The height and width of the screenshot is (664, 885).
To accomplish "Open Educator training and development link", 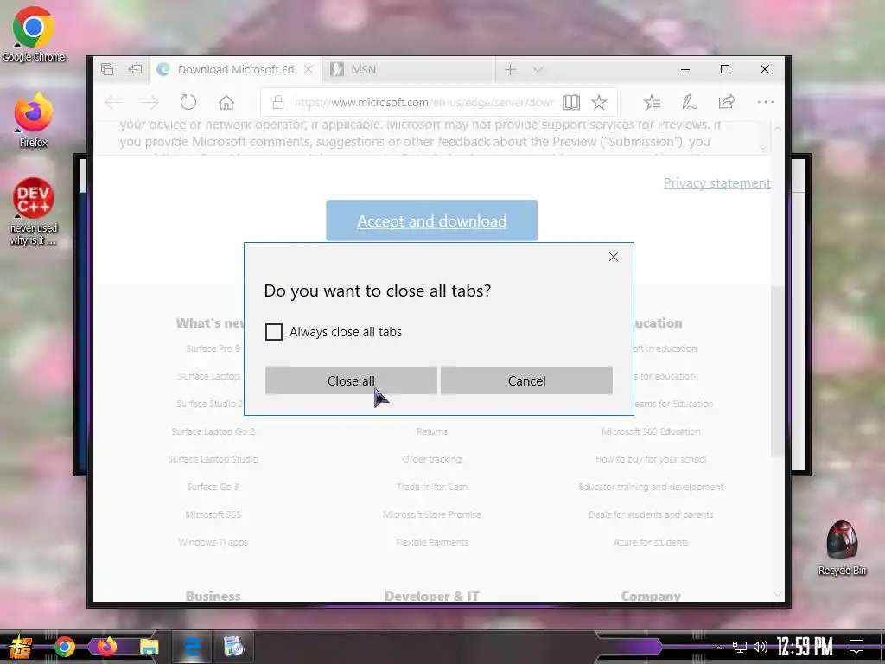I will tap(651, 487).
